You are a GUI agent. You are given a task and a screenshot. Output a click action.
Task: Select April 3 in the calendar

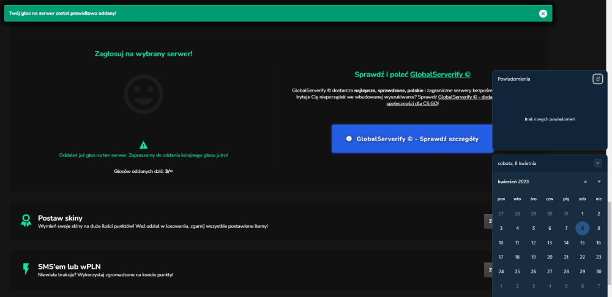pos(501,228)
